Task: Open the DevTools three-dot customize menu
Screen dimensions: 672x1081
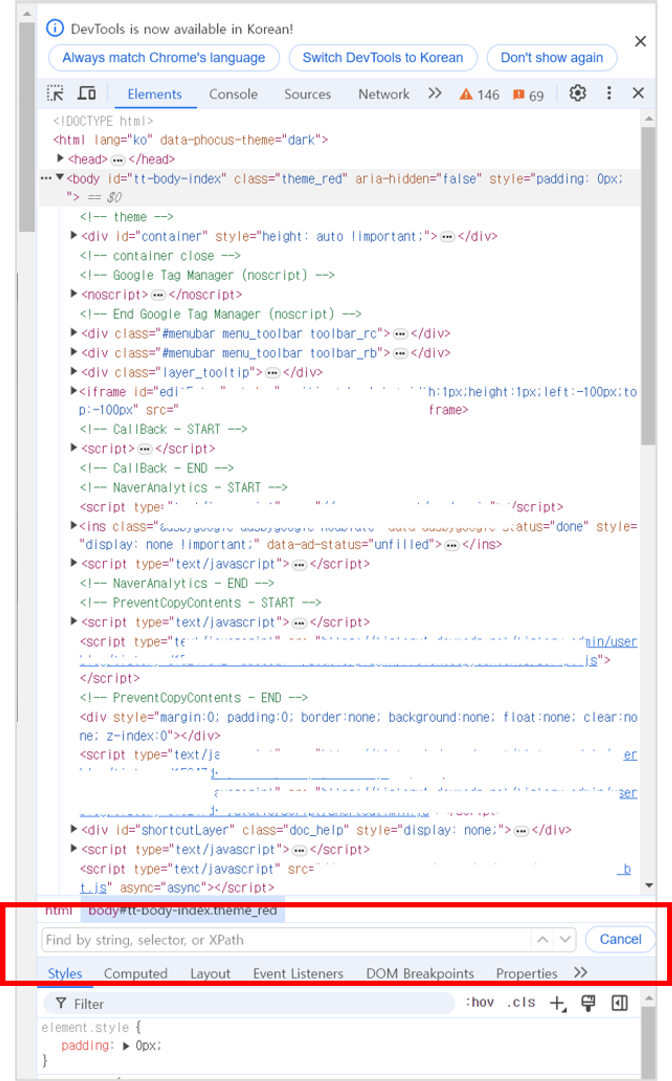Action: (609, 93)
